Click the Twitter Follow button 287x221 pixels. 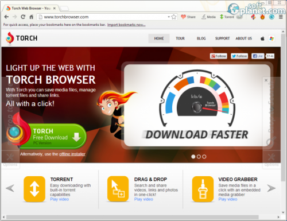click(239, 56)
